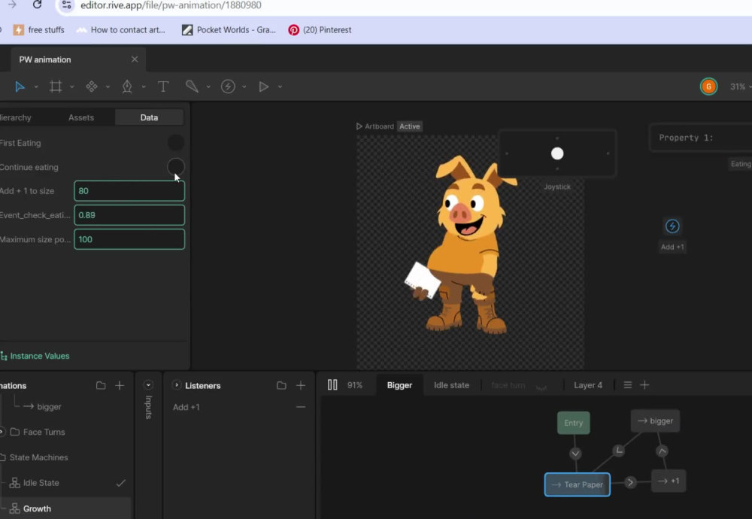Select the Eating label on stage
Viewport: 752px width, 519px height.
click(740, 164)
